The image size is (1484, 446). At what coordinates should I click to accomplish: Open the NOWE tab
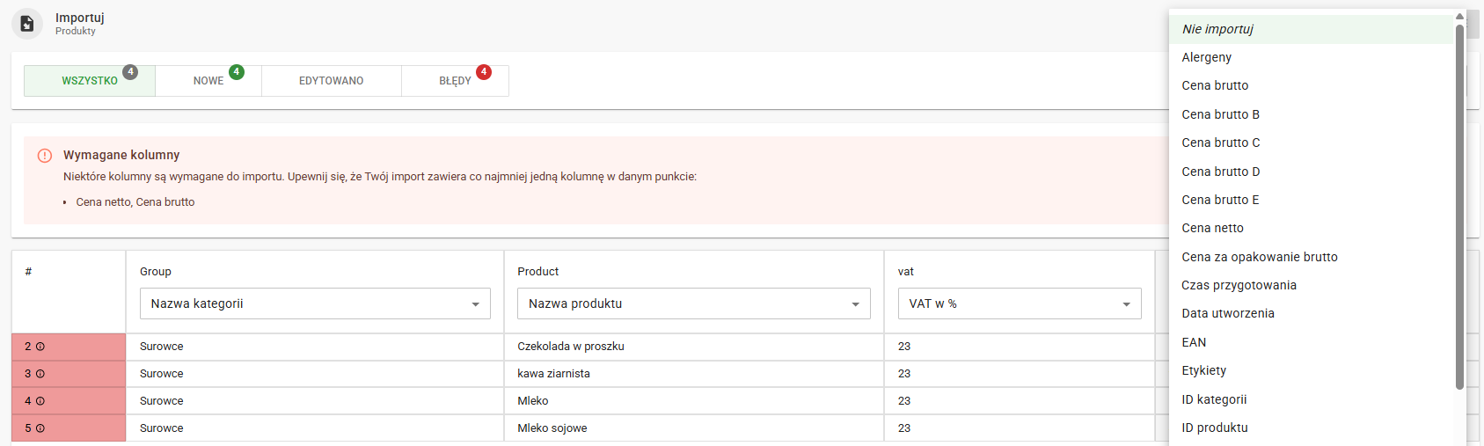pos(208,81)
